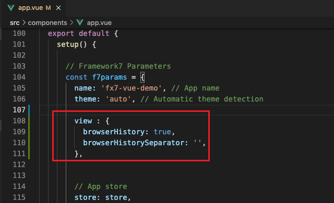This screenshot has height=203, width=334.
Task: Click the browserHistorySeparator property key
Action: (x=134, y=143)
